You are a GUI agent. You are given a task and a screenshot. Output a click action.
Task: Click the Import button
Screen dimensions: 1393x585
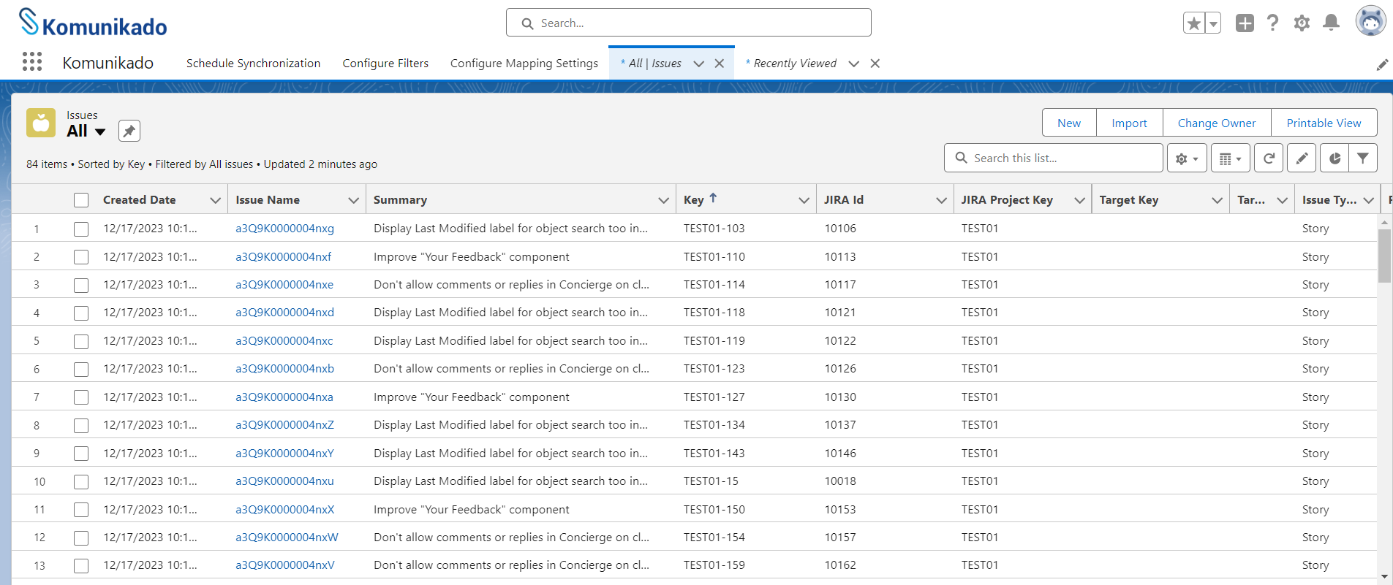tap(1129, 123)
